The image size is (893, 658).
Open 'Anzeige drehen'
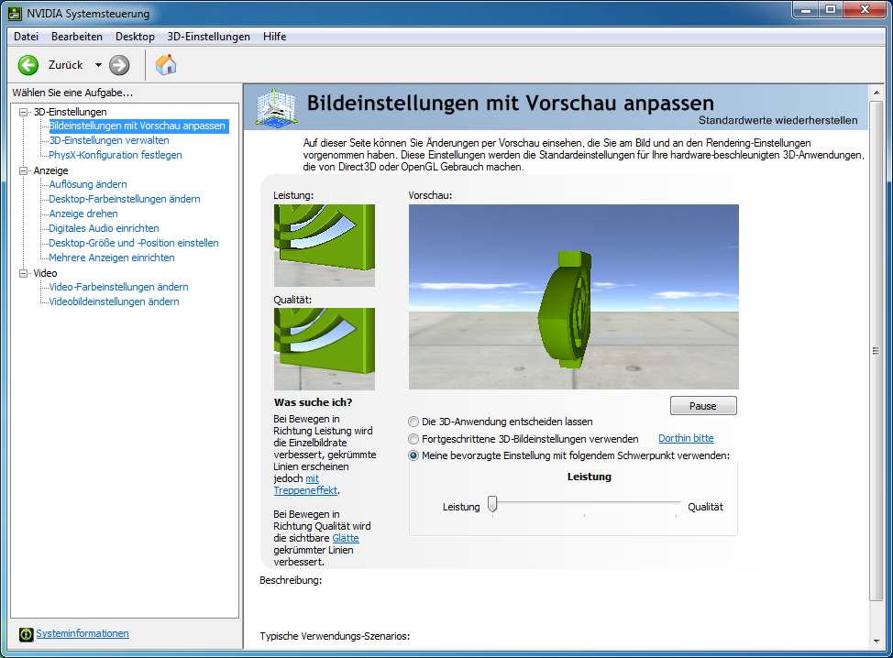[83, 214]
